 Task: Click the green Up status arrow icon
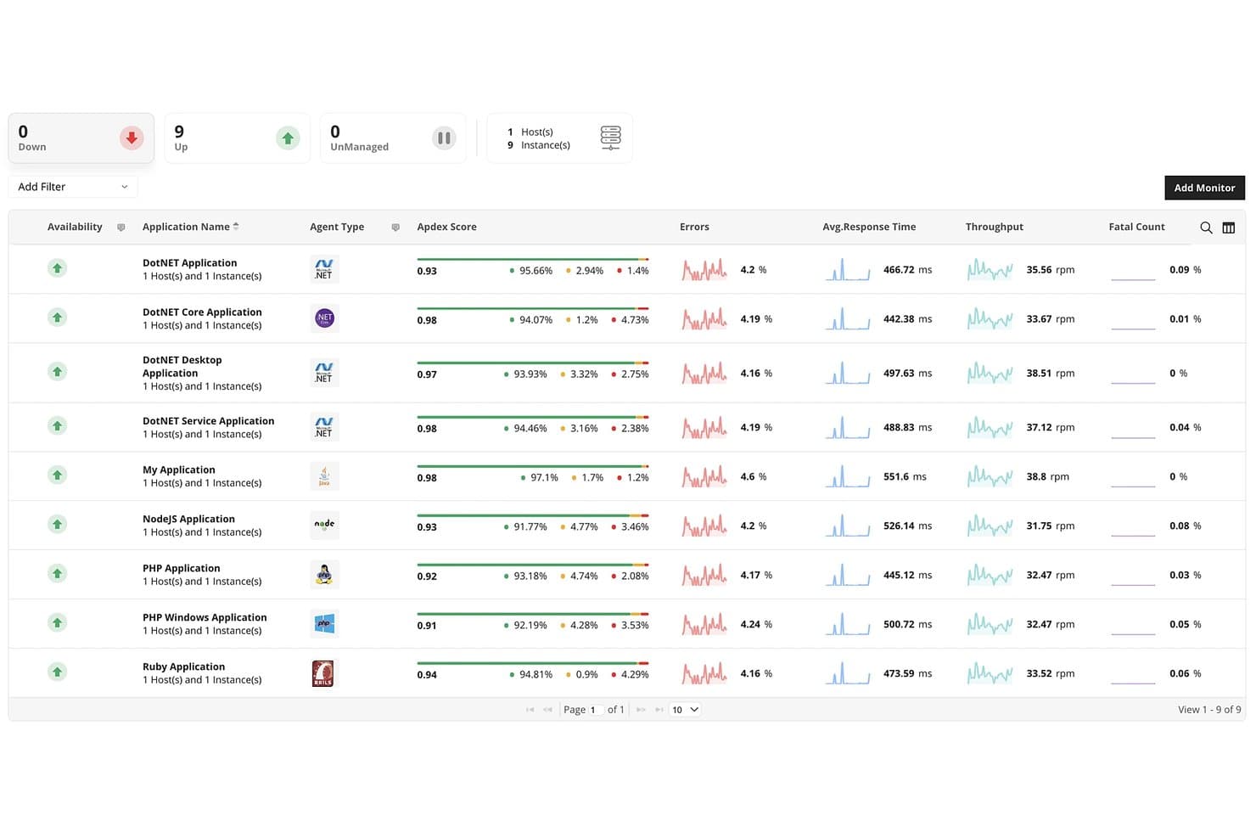[288, 138]
